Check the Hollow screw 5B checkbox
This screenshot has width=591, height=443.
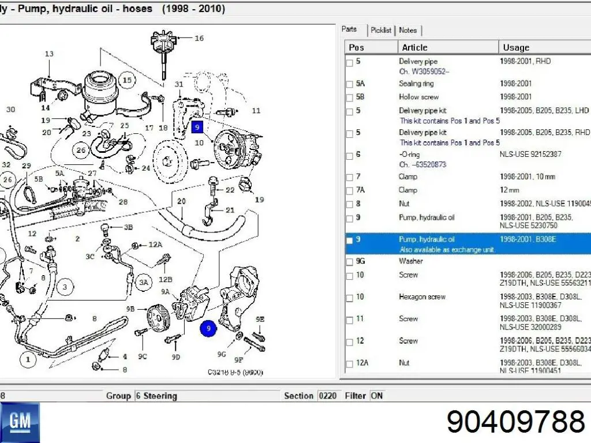(x=349, y=98)
